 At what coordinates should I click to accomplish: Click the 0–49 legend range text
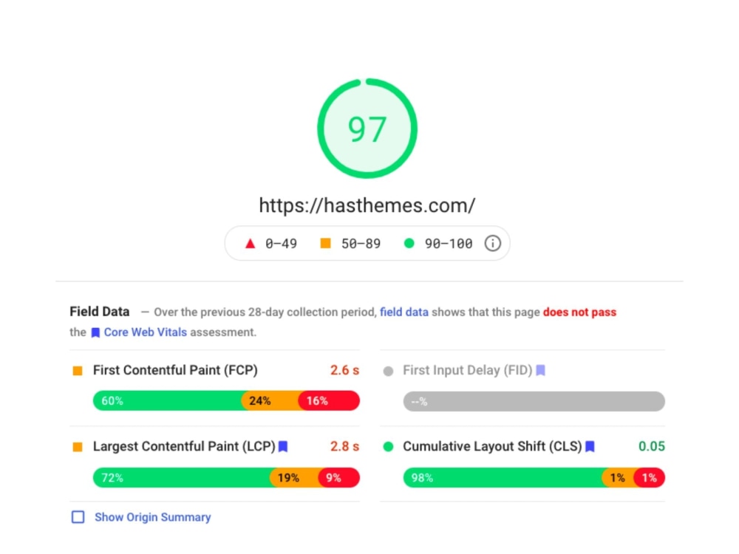pyautogui.click(x=281, y=244)
